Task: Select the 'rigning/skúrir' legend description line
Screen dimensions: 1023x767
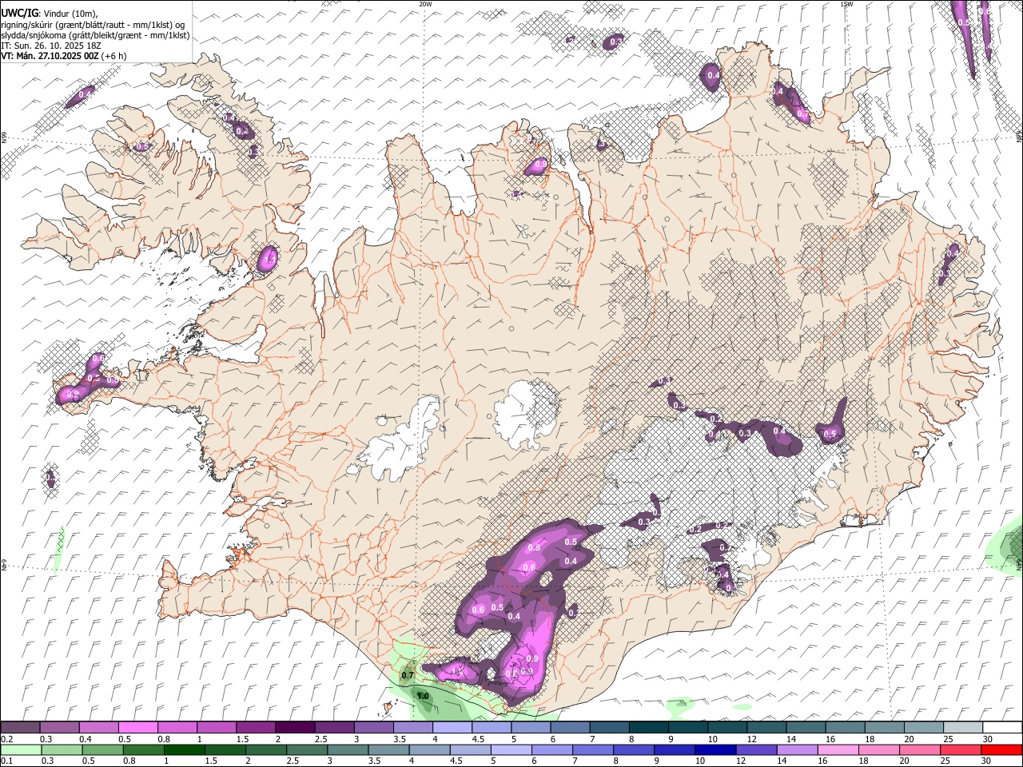Action: 92,25
